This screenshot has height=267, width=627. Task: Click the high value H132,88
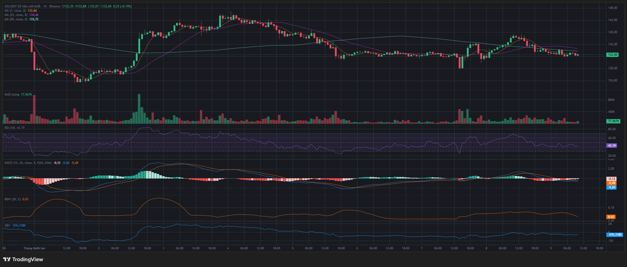click(x=81, y=6)
